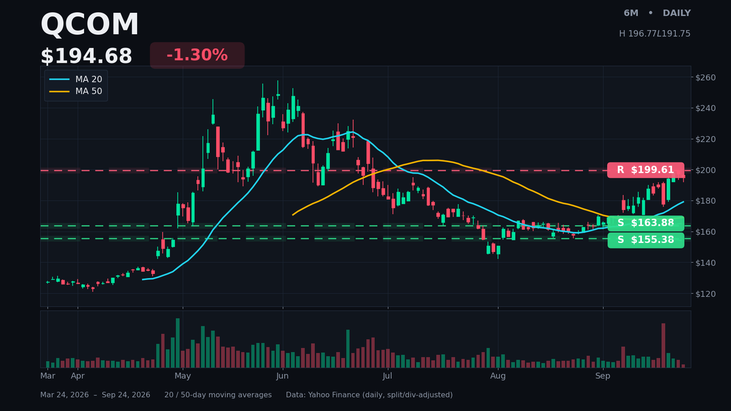
Task: Click the Jul date axis label
Action: (387, 376)
